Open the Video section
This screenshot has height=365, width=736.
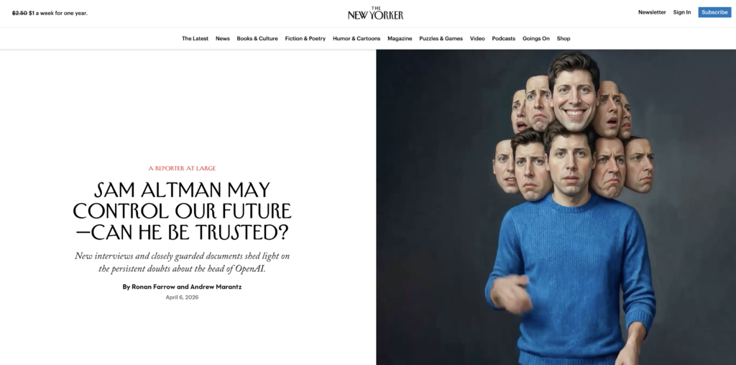[477, 39]
